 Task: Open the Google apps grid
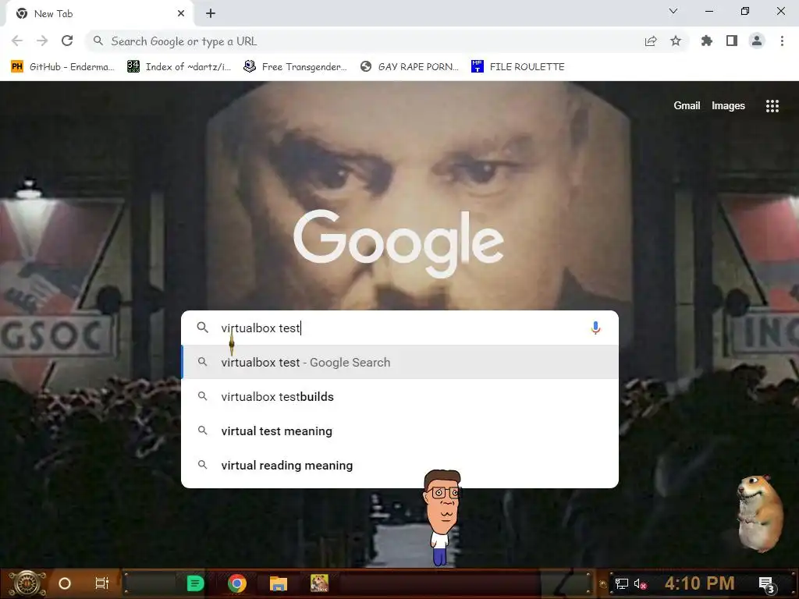point(772,106)
